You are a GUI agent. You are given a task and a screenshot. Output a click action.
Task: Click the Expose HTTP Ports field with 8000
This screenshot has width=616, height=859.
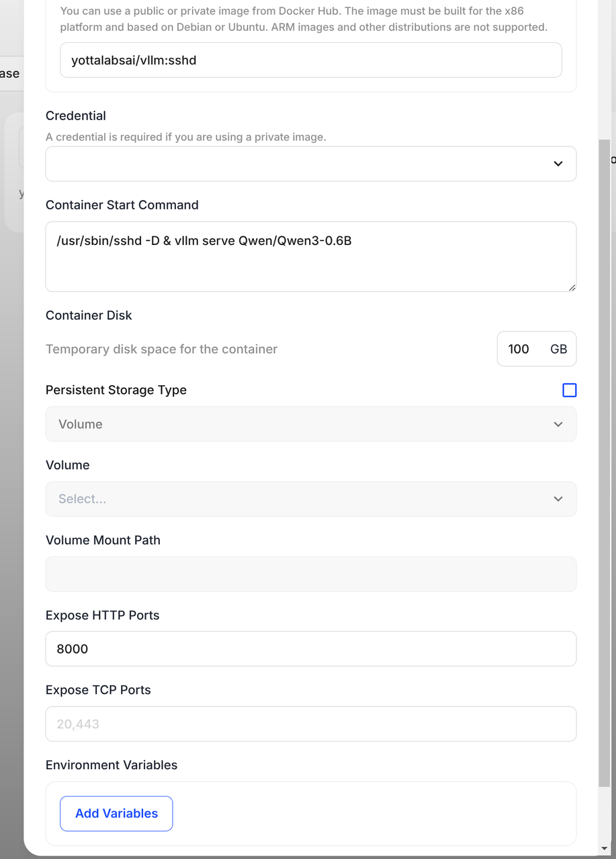click(x=310, y=649)
